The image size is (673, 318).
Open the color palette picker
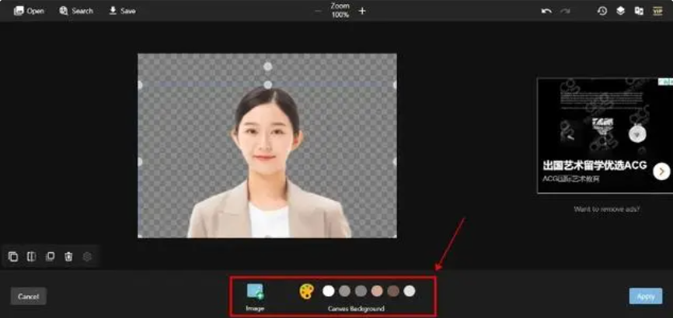(307, 291)
